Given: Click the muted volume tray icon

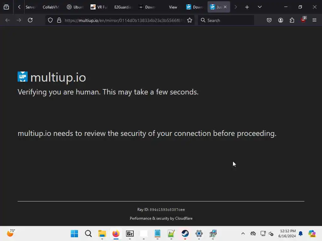Looking at the screenshot, I should (271, 233).
